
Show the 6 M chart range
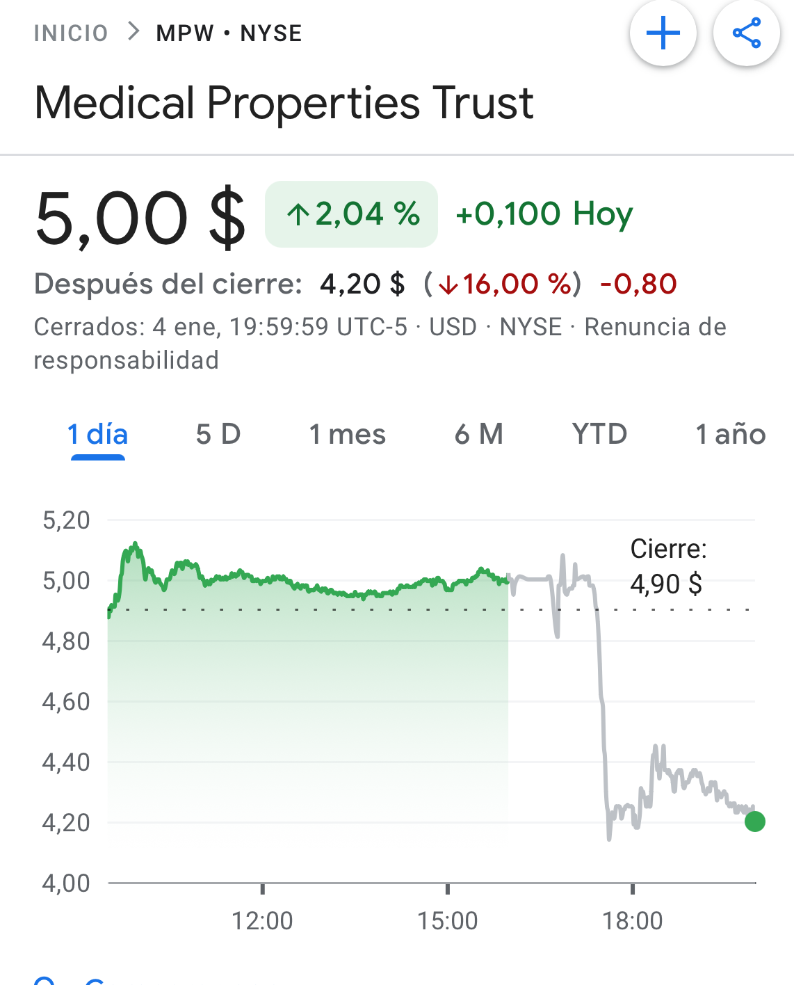479,435
